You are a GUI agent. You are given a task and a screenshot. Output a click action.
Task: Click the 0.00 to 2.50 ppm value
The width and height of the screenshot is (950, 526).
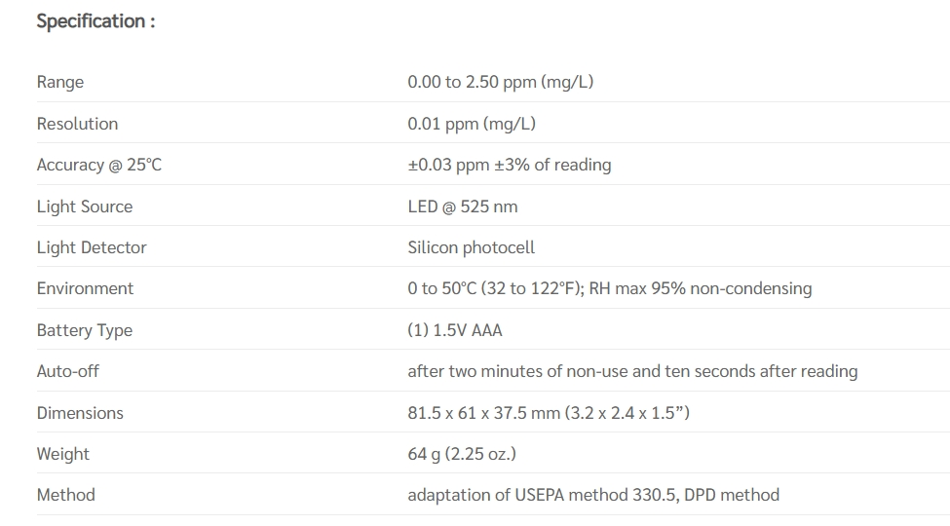(501, 82)
